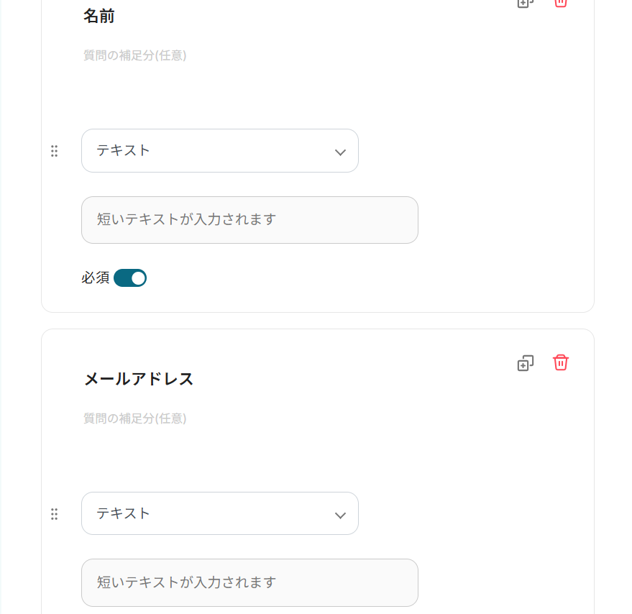Screen dimensions: 632x614
Task: Click the red trash icon for 名前 question
Action: (x=561, y=3)
